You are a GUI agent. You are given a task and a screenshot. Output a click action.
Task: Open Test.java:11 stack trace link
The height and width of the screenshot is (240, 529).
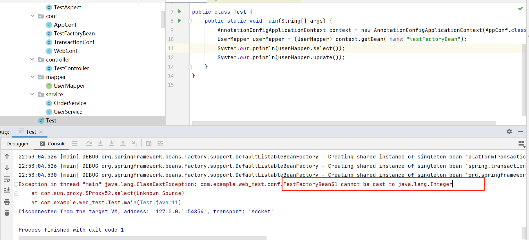pyautogui.click(x=159, y=203)
